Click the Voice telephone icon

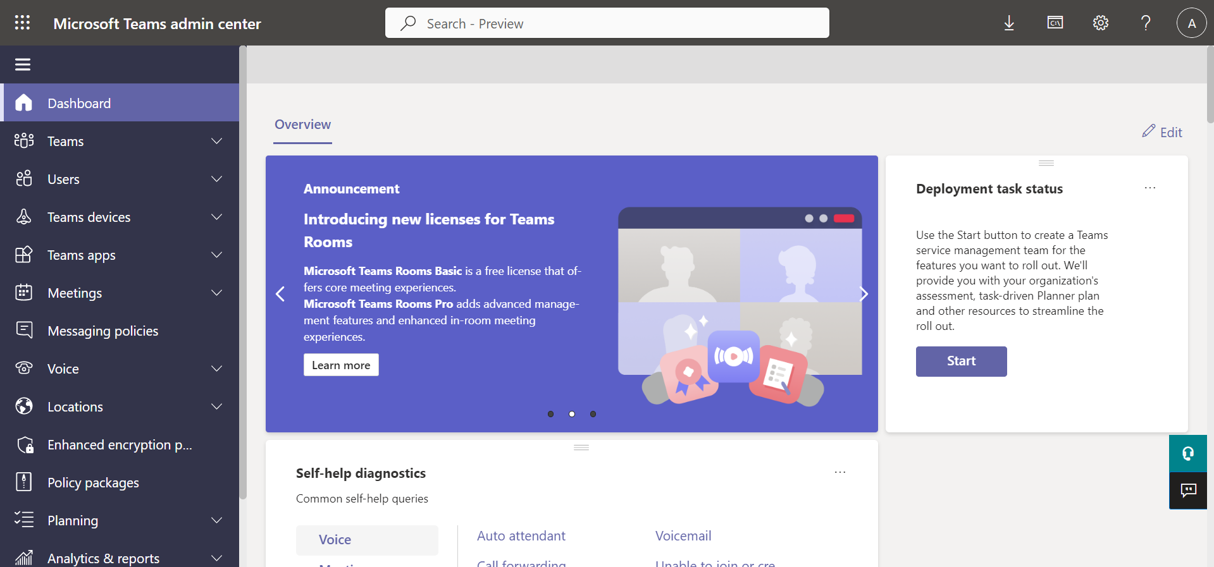pyautogui.click(x=24, y=368)
